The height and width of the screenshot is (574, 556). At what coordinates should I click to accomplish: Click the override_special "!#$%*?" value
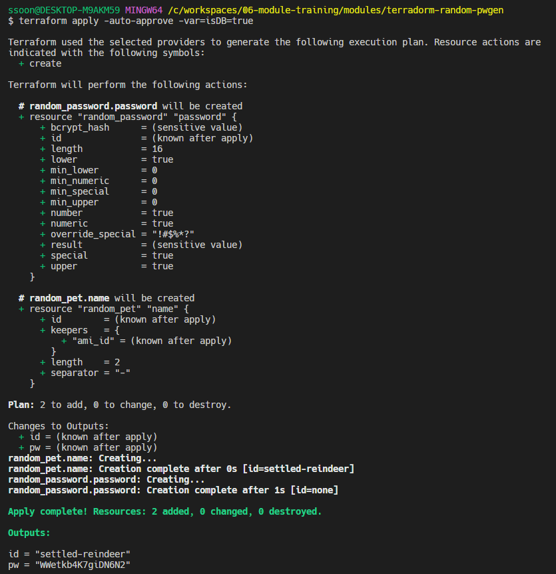coord(173,234)
